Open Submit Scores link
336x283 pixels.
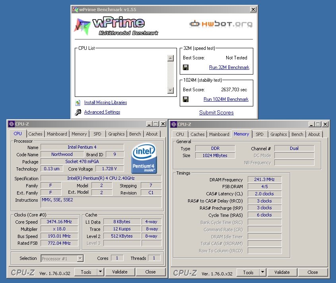216,112
